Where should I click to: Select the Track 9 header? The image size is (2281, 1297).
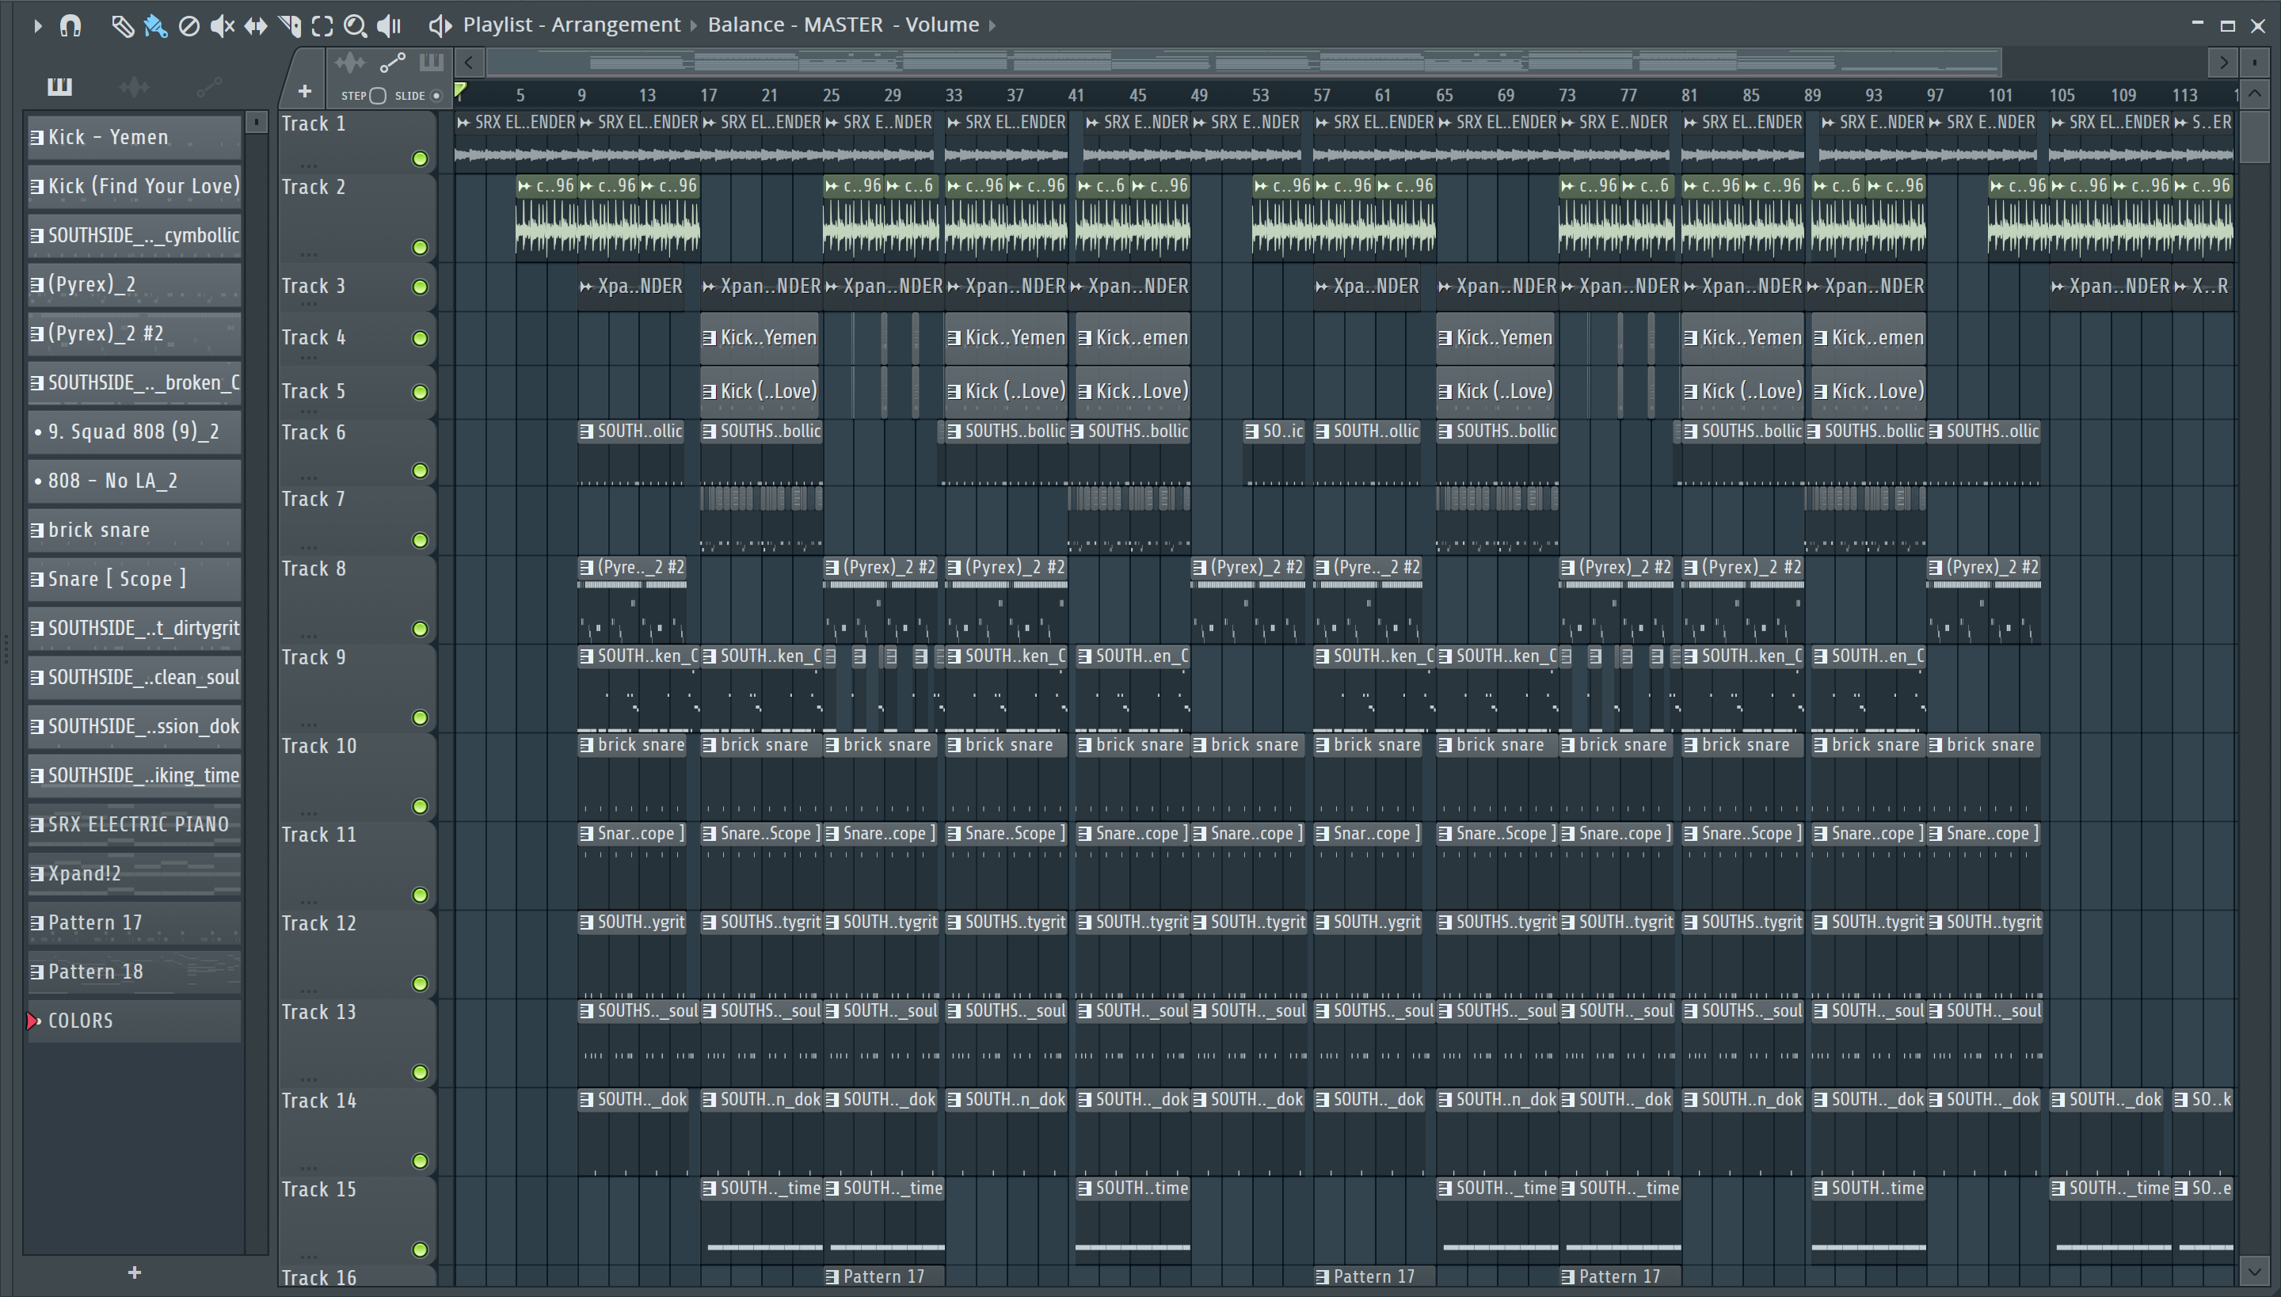(356, 687)
